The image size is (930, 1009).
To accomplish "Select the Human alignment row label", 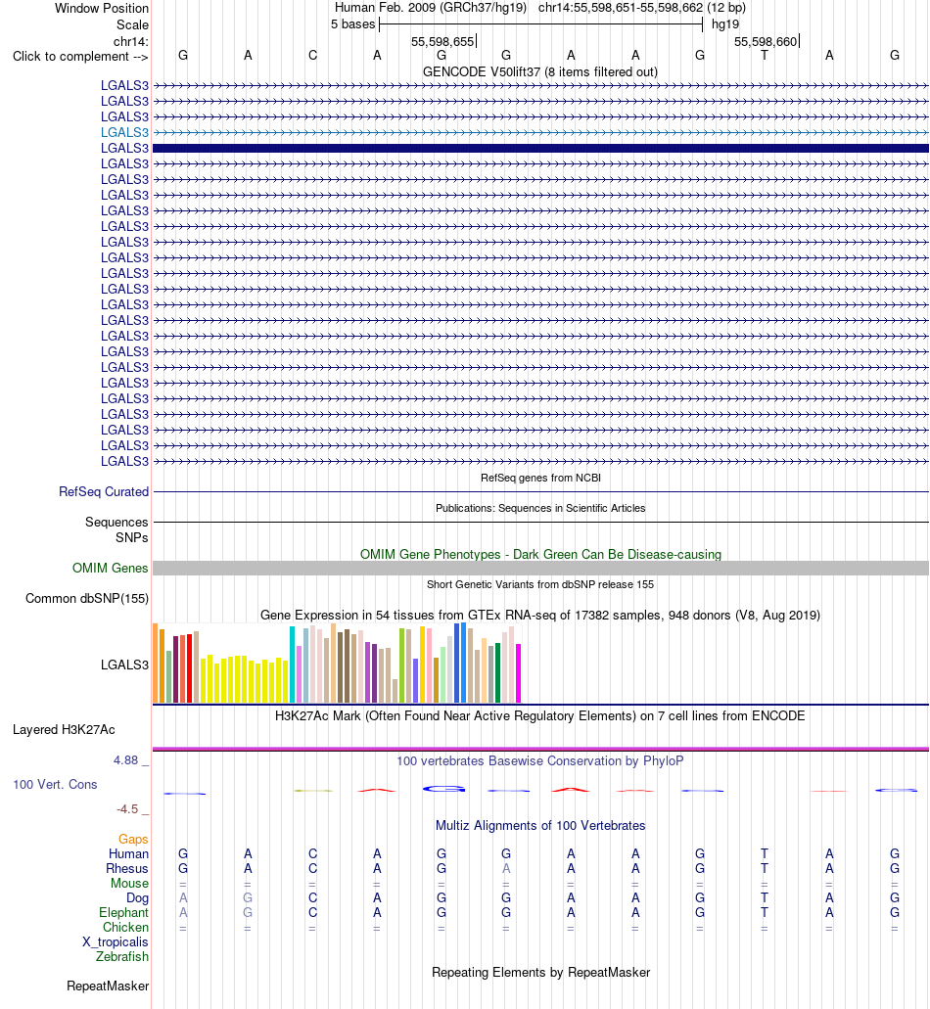I will click(x=128, y=854).
